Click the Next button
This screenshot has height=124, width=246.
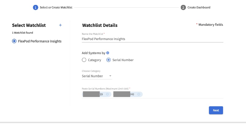pos(216,110)
